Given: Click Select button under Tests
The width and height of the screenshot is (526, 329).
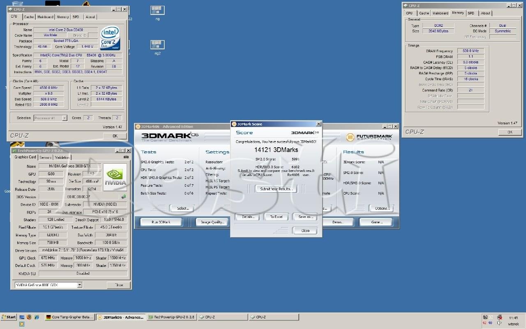Looking at the screenshot, I should coord(183,209).
